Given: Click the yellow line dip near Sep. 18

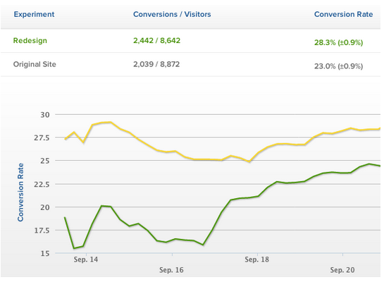Looking at the screenshot, I should 249,161.
